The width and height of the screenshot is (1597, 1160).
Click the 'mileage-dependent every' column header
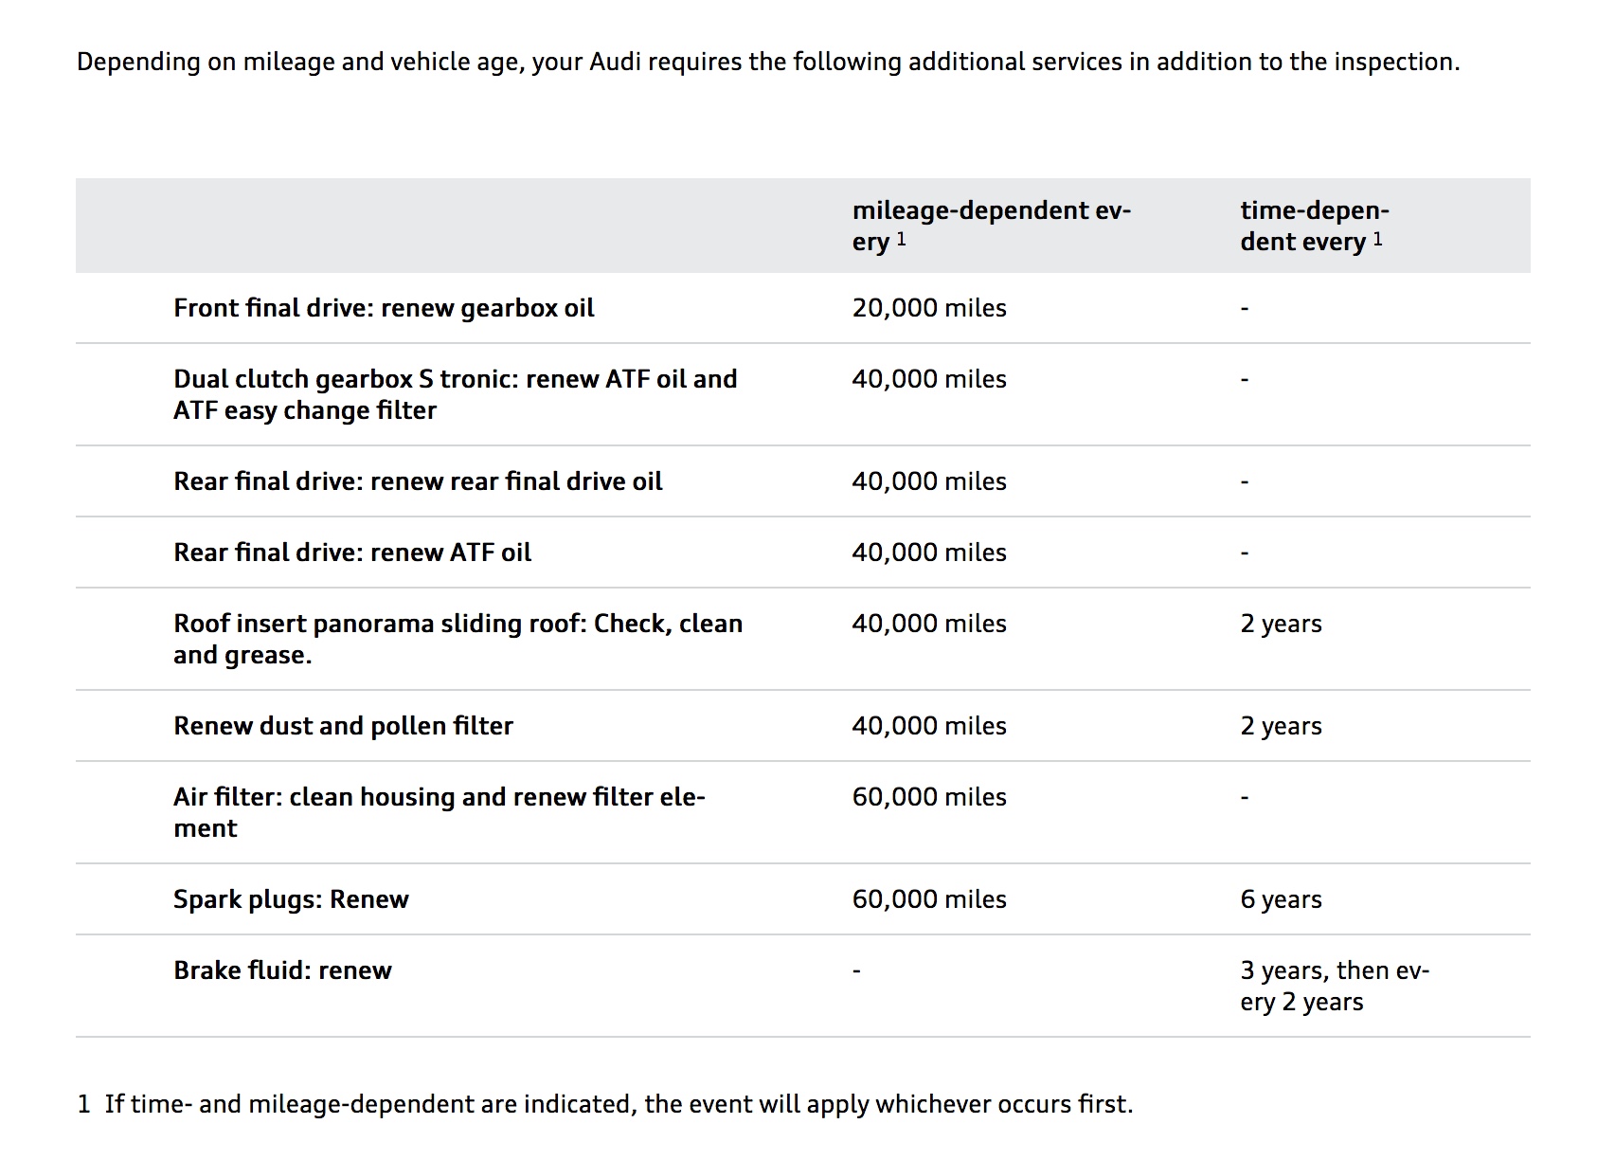(x=991, y=226)
